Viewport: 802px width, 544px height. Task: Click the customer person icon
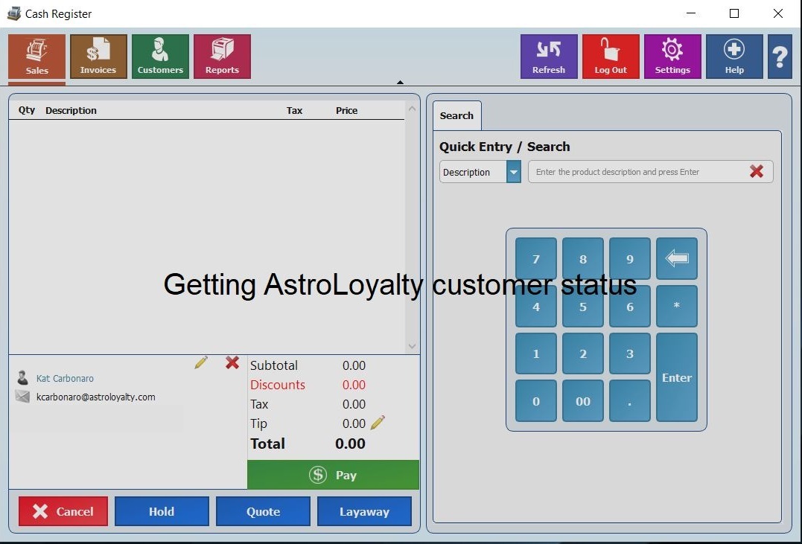(22, 378)
